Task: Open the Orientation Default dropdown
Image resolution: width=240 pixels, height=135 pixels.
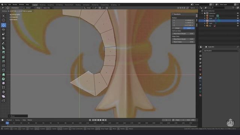Action: [29, 8]
